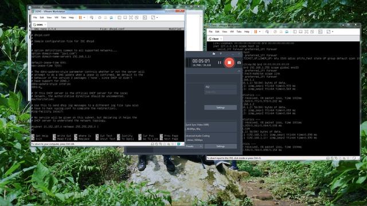This screenshot has width=367, height=206.
Task: Open the Tabs menu in the Client window
Action: pyautogui.click(x=239, y=31)
